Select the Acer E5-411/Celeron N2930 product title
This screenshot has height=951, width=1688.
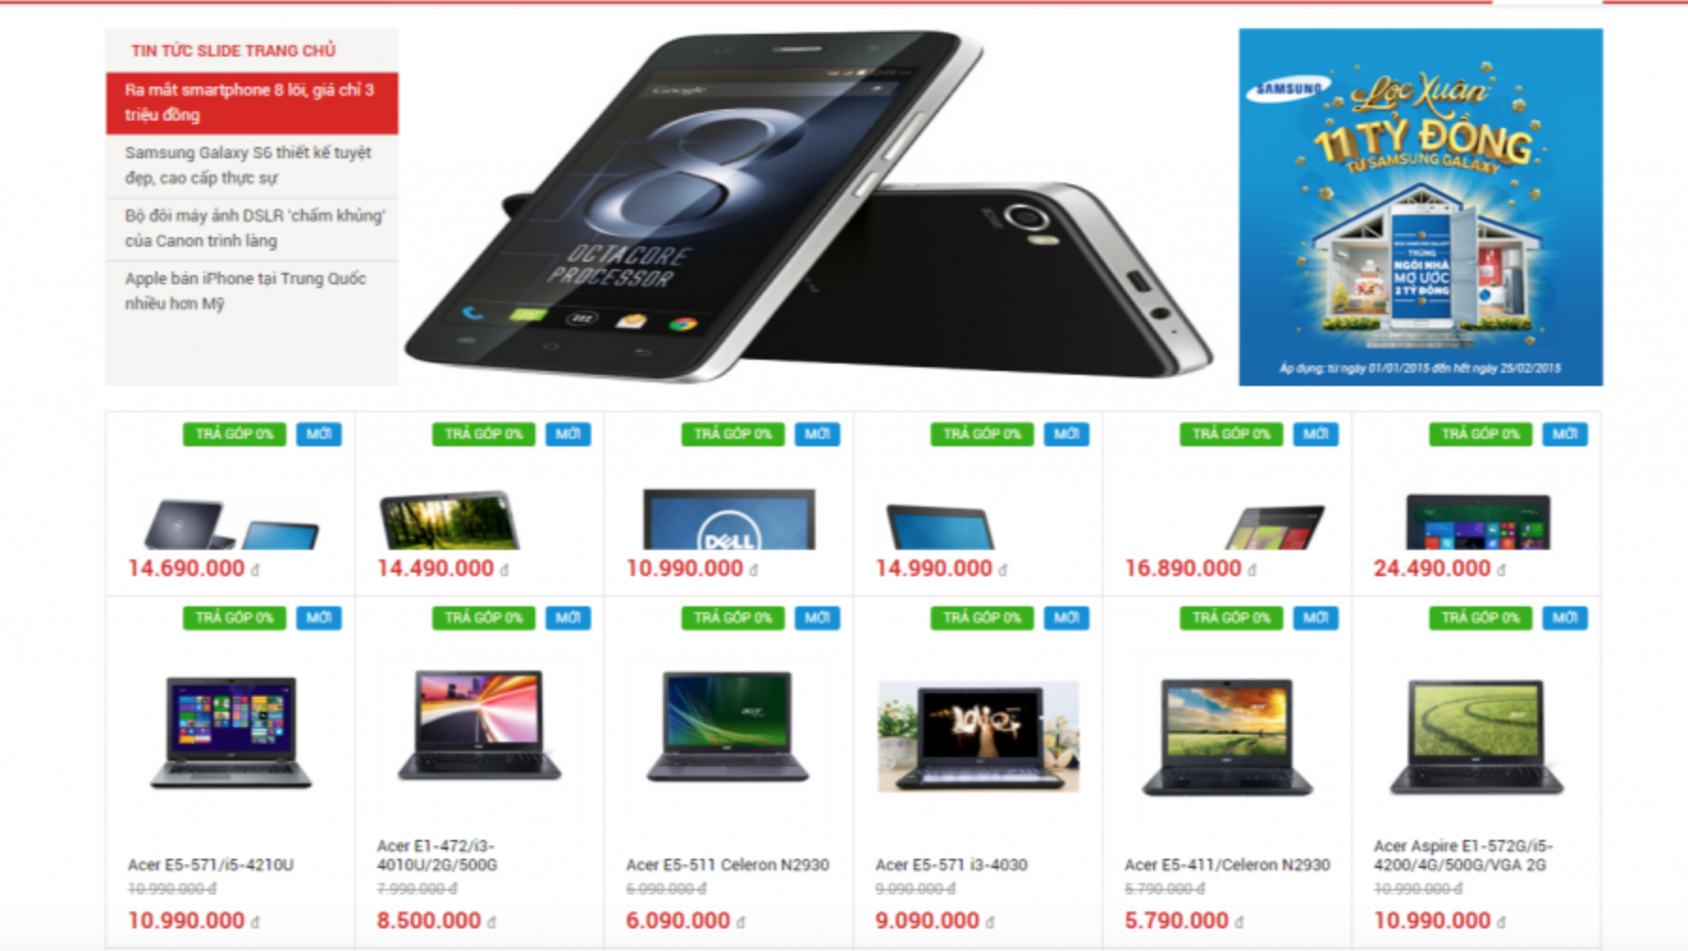pos(1227,864)
